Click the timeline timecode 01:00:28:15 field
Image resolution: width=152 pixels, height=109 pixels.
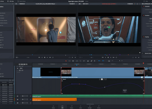(23, 64)
